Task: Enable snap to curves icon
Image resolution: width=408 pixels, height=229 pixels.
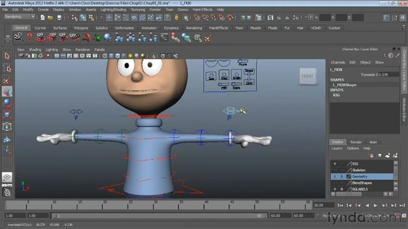Action: [x=205, y=18]
